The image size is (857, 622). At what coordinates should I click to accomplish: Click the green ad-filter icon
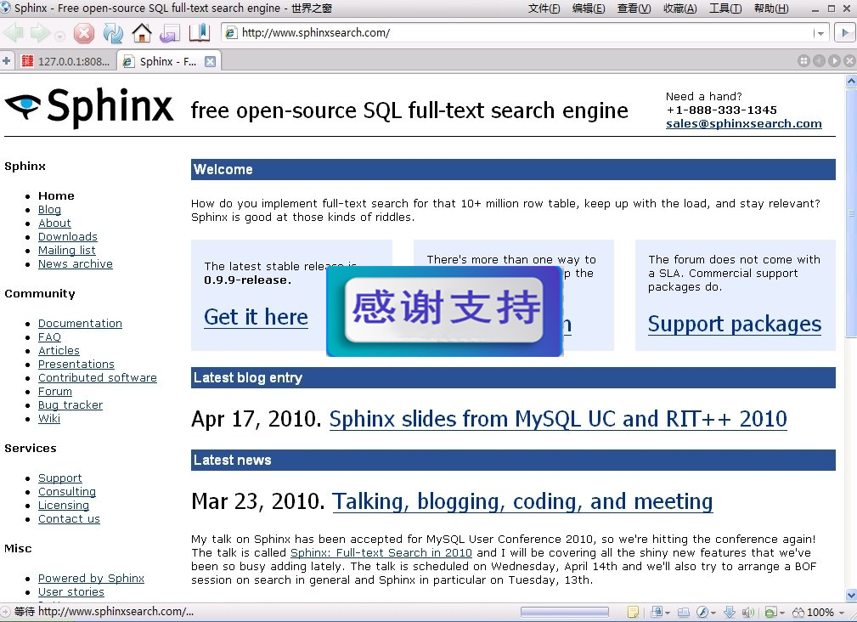pyautogui.click(x=770, y=612)
